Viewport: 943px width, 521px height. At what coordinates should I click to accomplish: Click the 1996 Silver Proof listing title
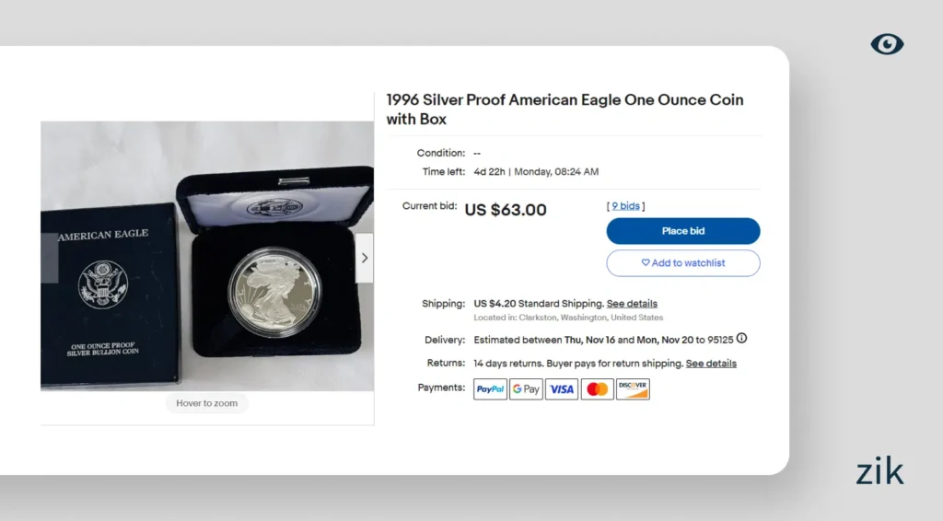[564, 109]
